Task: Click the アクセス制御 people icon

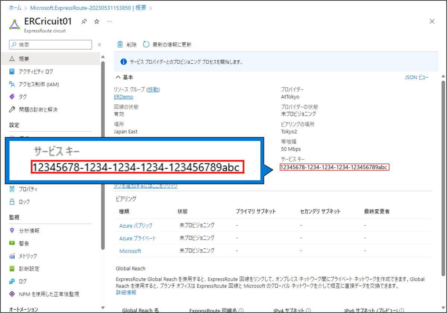Action: (x=12, y=84)
